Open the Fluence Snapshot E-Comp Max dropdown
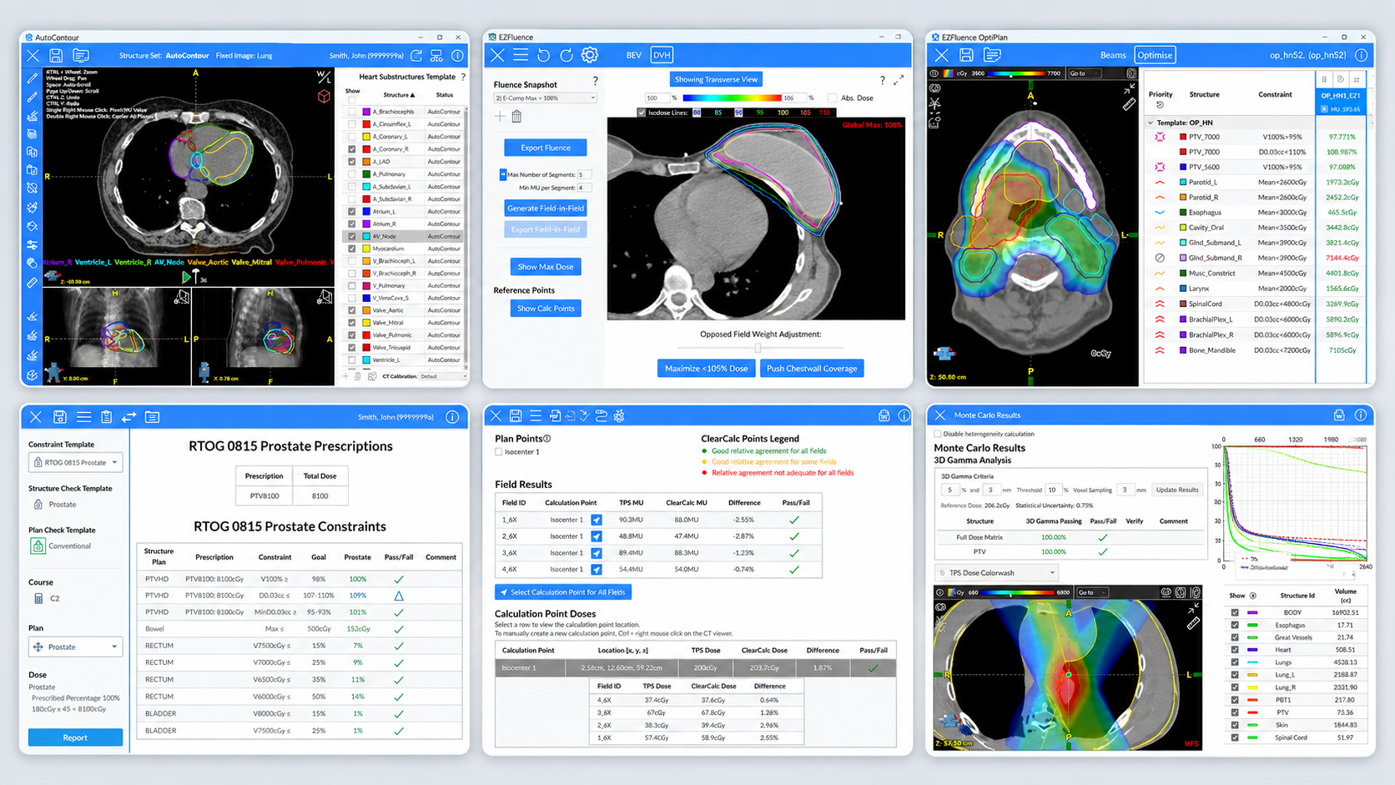Image resolution: width=1395 pixels, height=785 pixels. pos(546,98)
